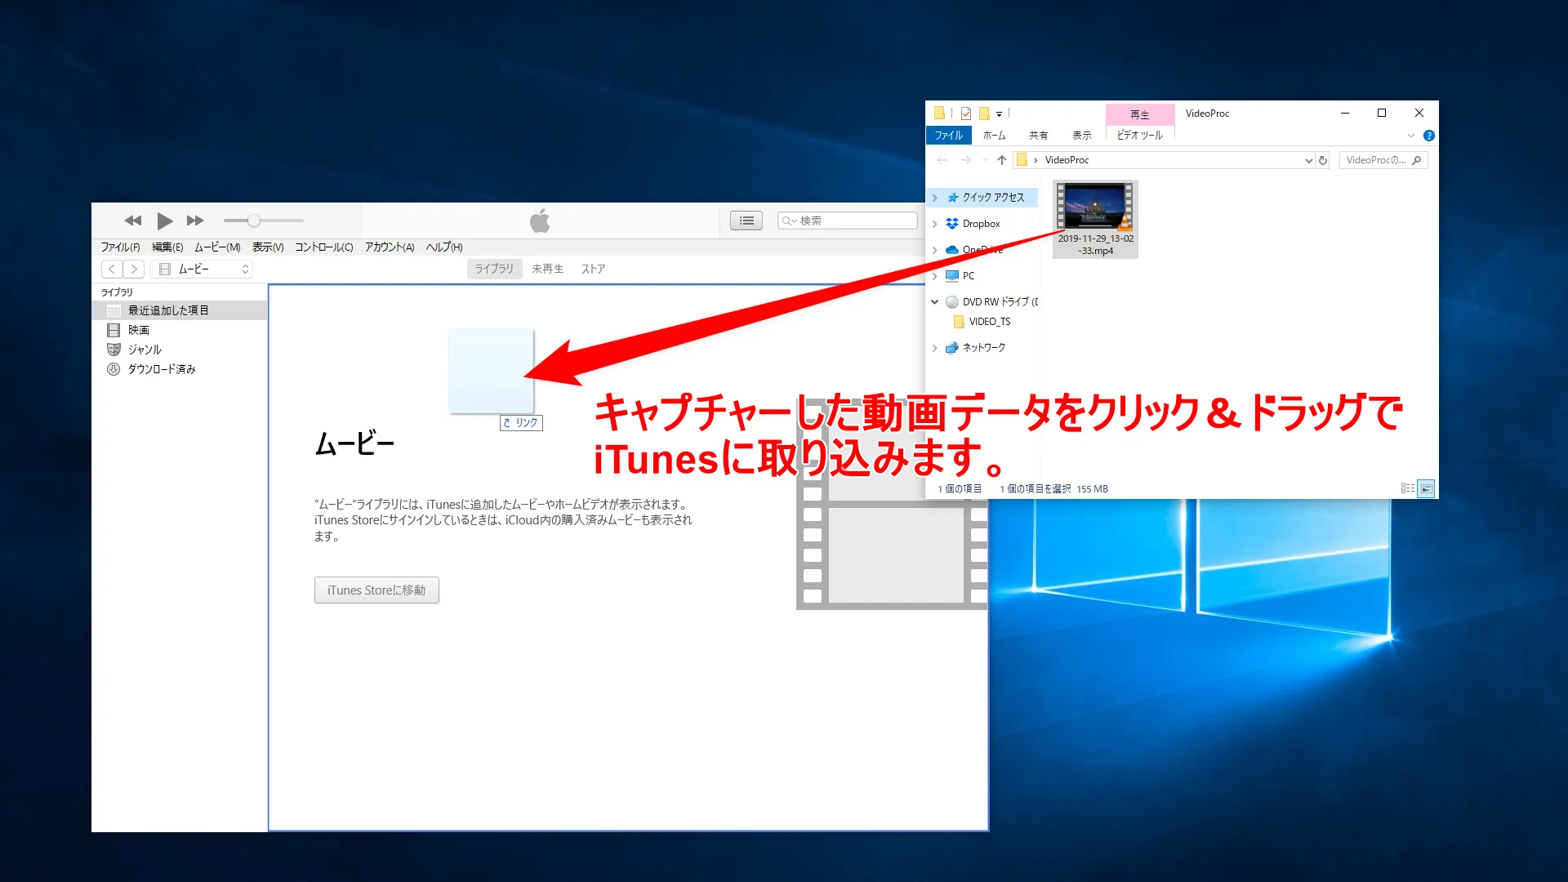
Task: Click the iTunes play button
Action: [x=164, y=220]
